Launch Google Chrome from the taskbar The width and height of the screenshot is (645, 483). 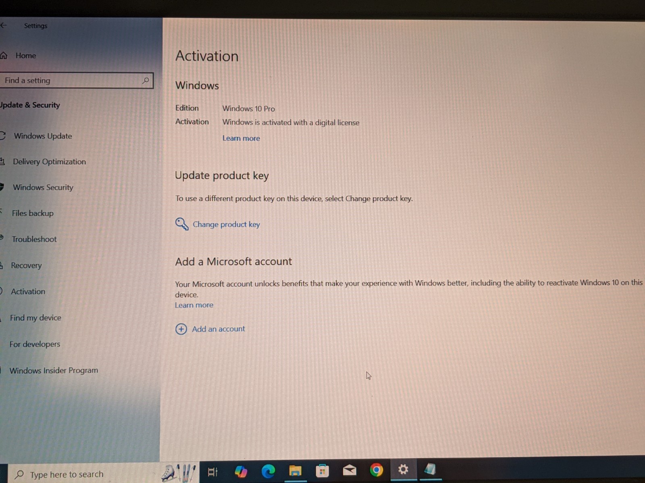[376, 470]
